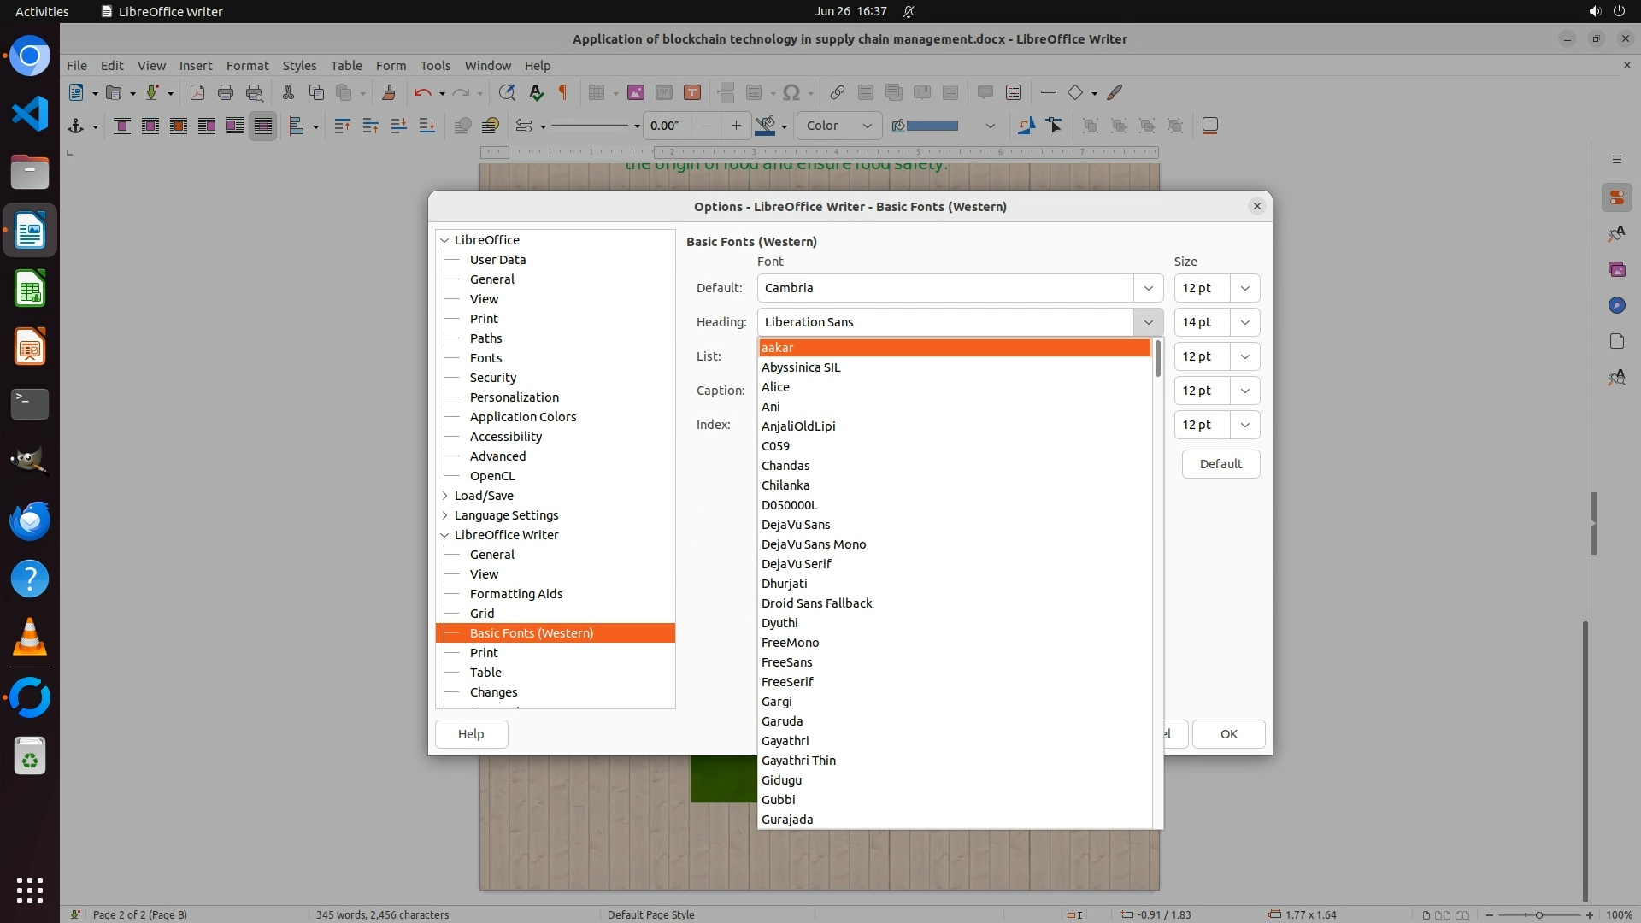Open the Tools menu

435,65
